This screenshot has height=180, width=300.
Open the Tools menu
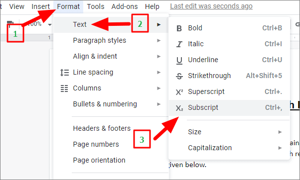(x=96, y=6)
